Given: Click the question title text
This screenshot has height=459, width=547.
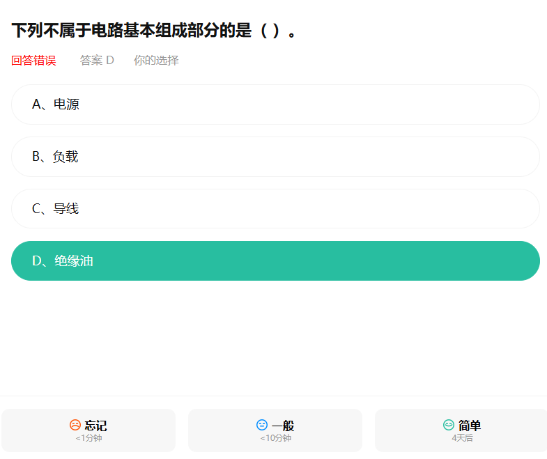Looking at the screenshot, I should click(x=154, y=31).
